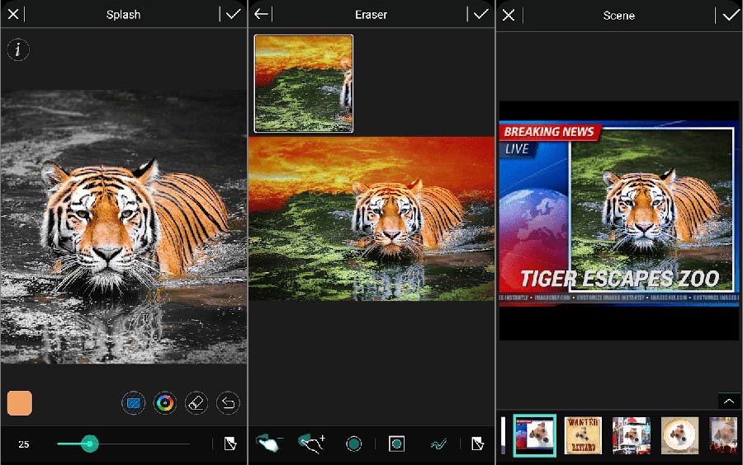This screenshot has height=465, width=743.
Task: Select the round plate scene thumbnail
Action: click(x=679, y=435)
